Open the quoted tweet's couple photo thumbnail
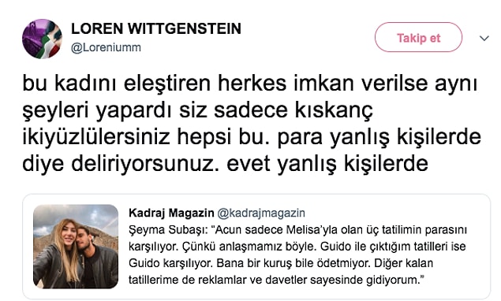Screen dimensions: 501x301 pos(76,247)
